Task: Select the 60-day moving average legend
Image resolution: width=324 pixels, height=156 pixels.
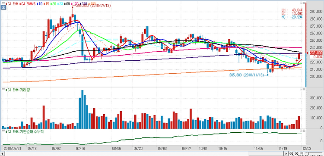Action: [x=67, y=4]
